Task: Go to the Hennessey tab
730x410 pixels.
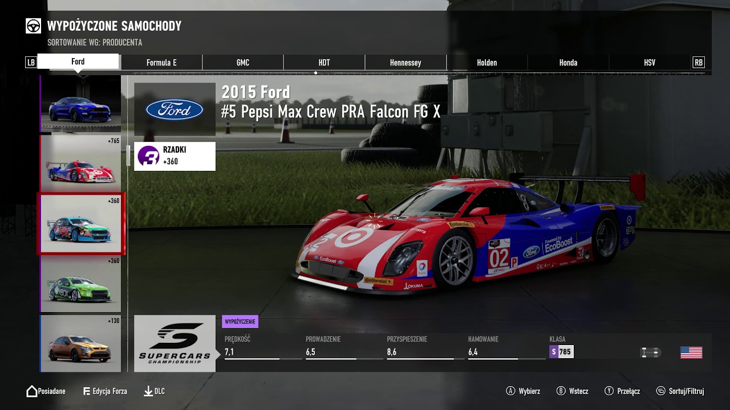Action: 405,63
